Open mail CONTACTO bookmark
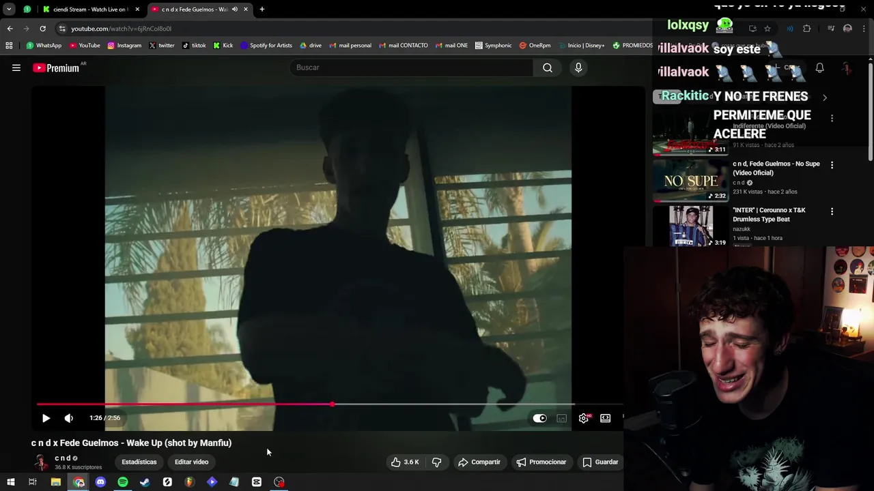The image size is (874, 491). point(403,46)
